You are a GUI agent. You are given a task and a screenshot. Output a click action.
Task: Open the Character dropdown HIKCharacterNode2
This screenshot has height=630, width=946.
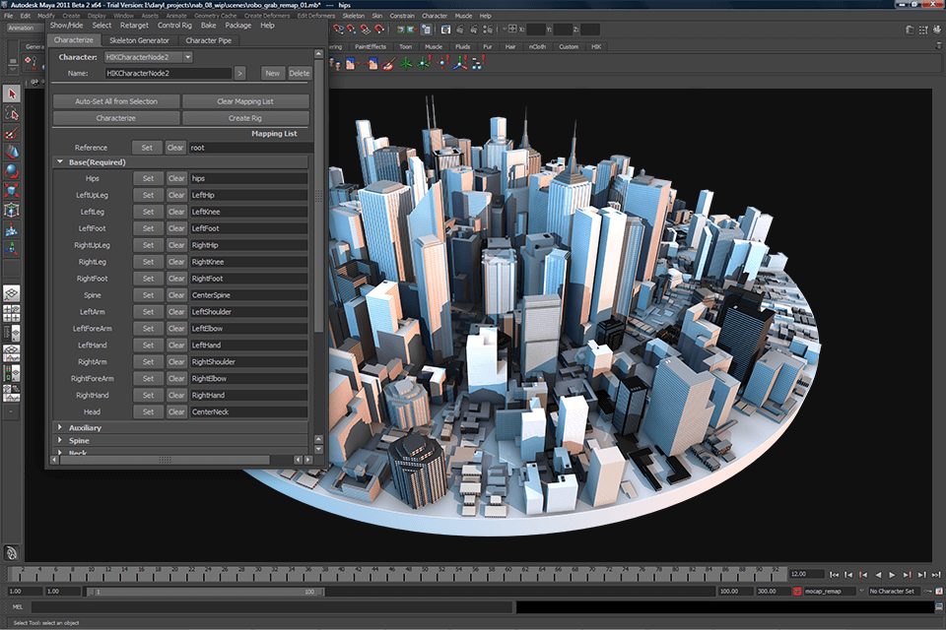point(149,57)
